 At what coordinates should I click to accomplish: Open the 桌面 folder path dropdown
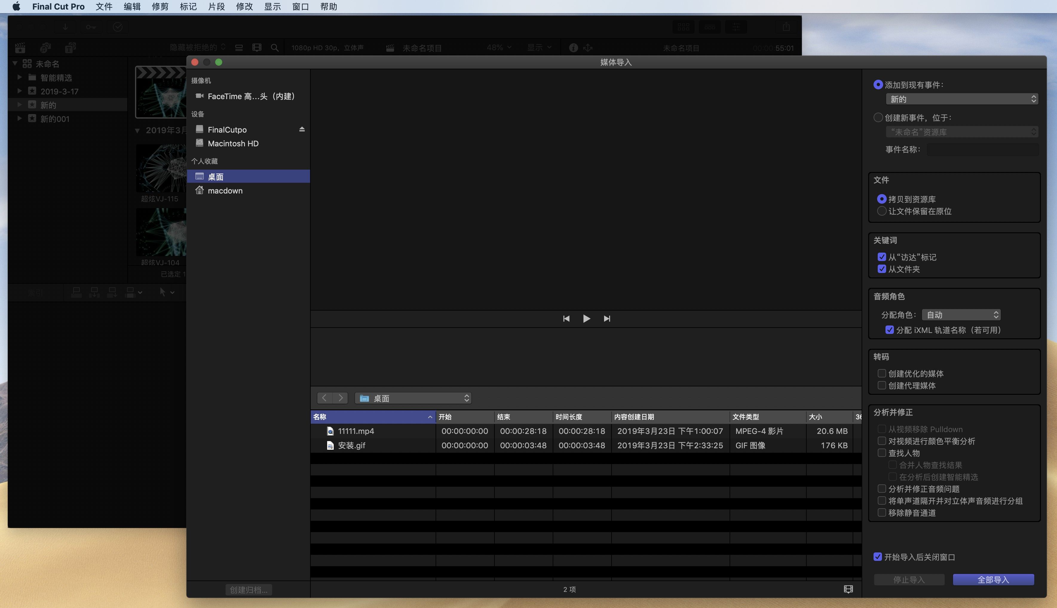[413, 398]
